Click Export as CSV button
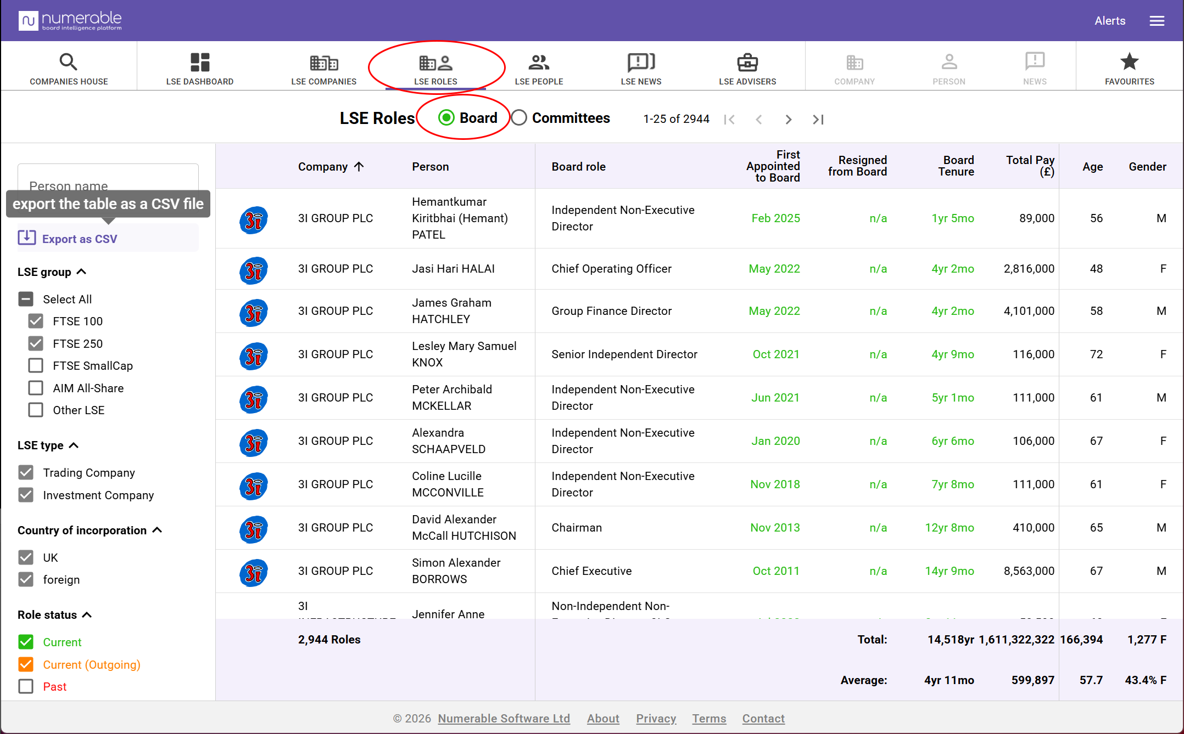The height and width of the screenshot is (734, 1184). point(108,239)
